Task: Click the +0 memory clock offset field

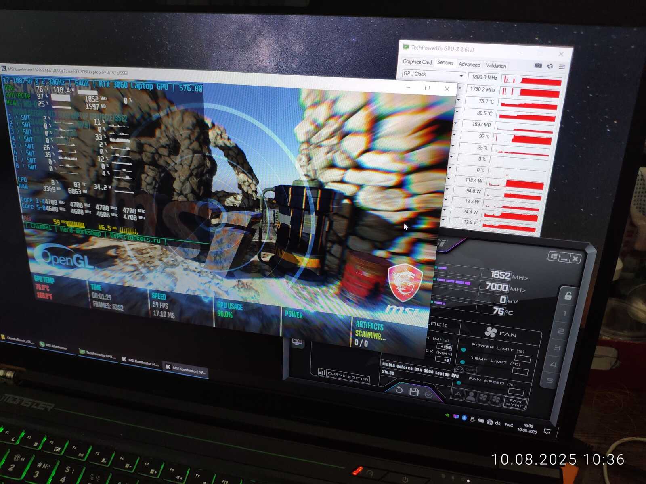Action: [443, 360]
